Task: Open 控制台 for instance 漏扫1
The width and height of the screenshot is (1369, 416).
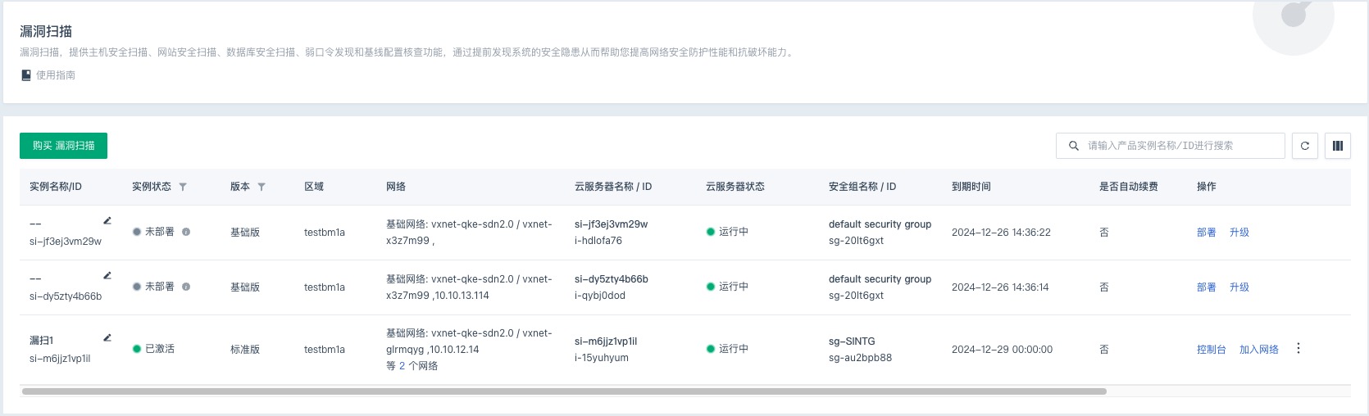Action: pyautogui.click(x=1211, y=350)
